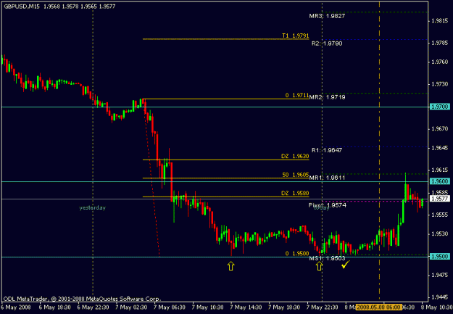Select the yellow check mark object
453x314 pixels.
click(x=346, y=264)
